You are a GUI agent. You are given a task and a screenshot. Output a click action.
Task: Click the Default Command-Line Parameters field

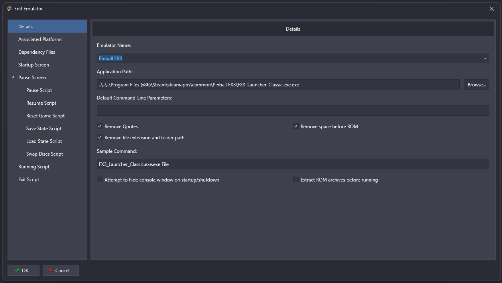coord(293,111)
